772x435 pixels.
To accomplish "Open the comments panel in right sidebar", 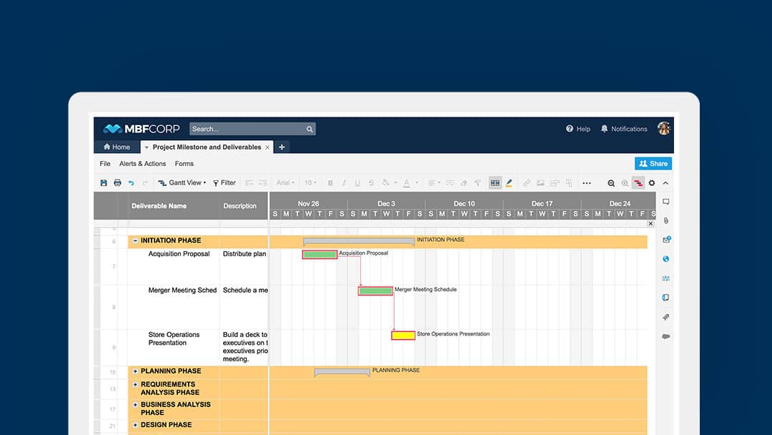I will point(665,202).
